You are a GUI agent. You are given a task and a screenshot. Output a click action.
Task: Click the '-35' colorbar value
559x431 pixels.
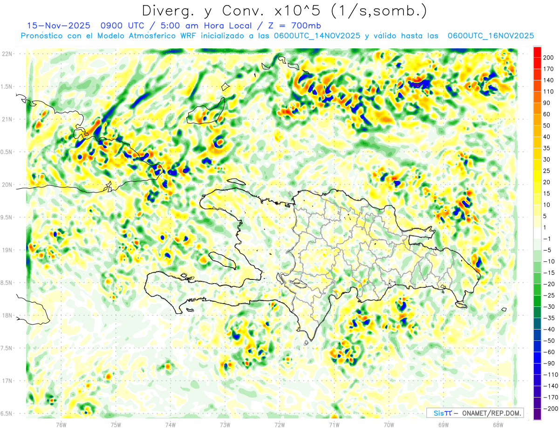[x=548, y=318]
